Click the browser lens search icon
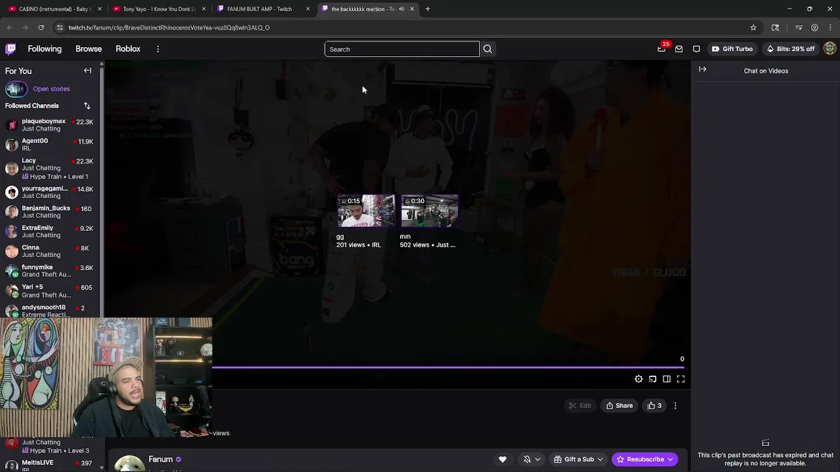Image resolution: width=840 pixels, height=472 pixels. click(775, 28)
